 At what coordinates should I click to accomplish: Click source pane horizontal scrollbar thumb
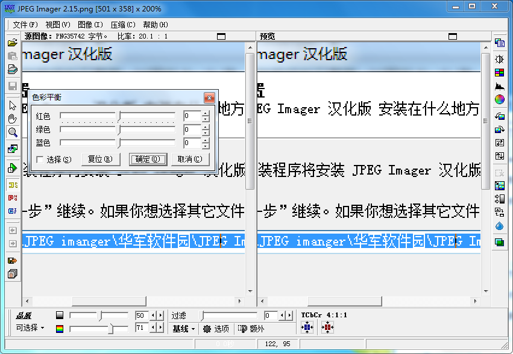point(109,301)
